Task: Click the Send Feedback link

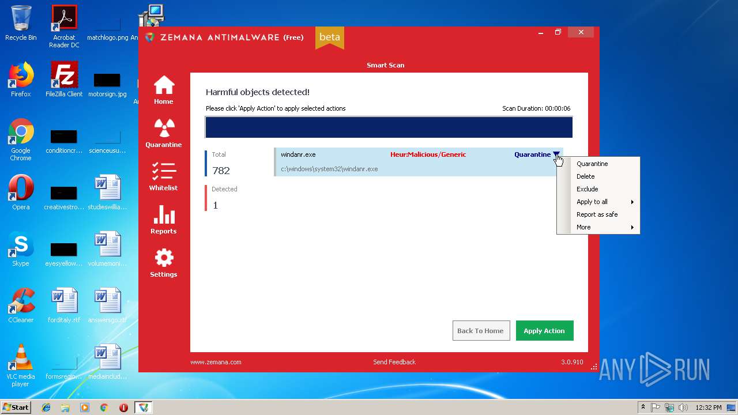Action: pyautogui.click(x=394, y=362)
